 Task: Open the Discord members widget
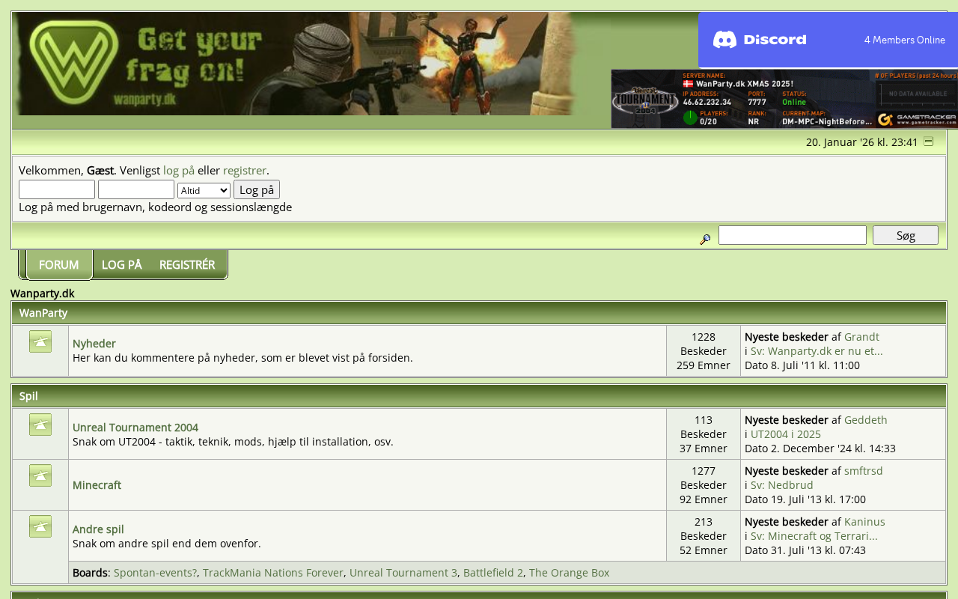(829, 40)
